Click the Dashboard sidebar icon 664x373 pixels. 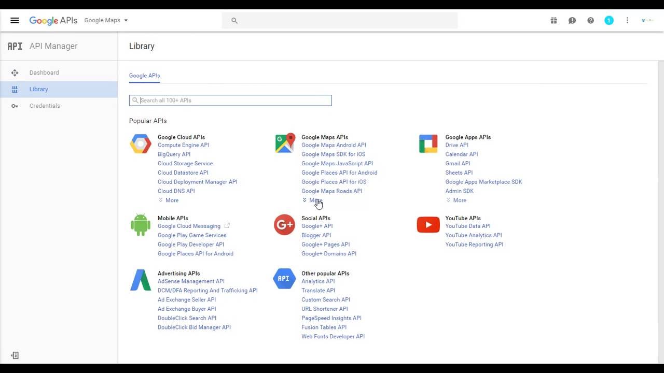coord(15,73)
